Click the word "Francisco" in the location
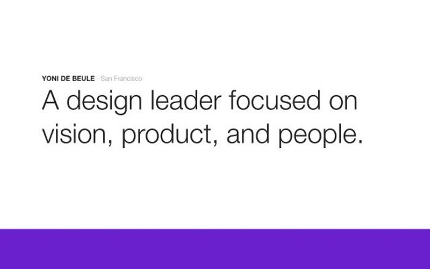The width and height of the screenshot is (430, 269). pyautogui.click(x=127, y=79)
